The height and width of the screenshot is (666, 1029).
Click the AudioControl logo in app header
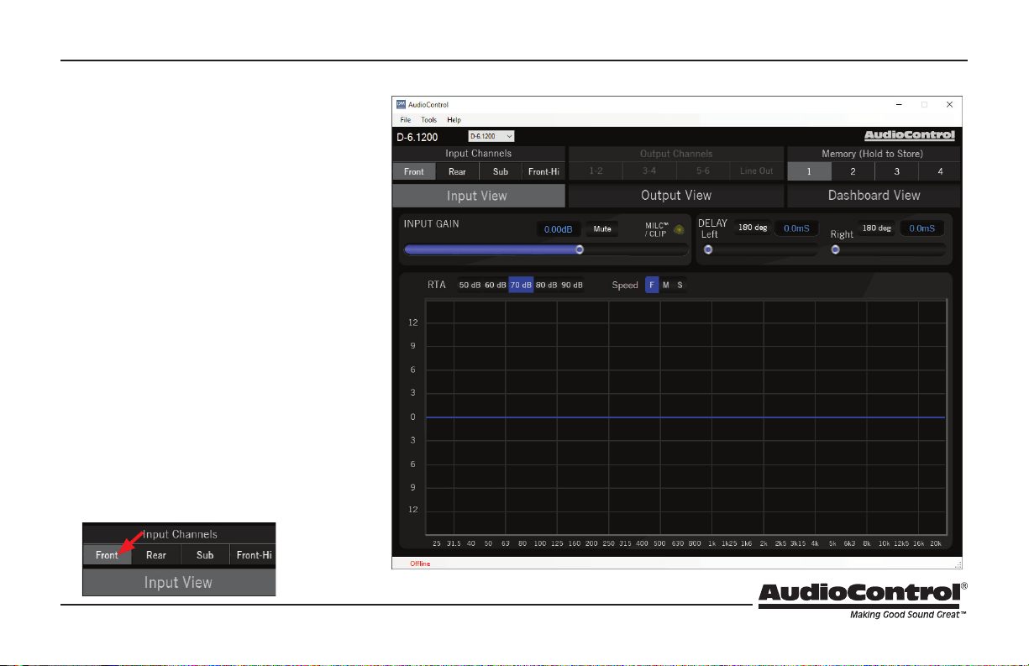910,135
